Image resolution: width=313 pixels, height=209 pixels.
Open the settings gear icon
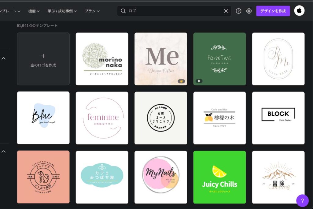pos(249,11)
